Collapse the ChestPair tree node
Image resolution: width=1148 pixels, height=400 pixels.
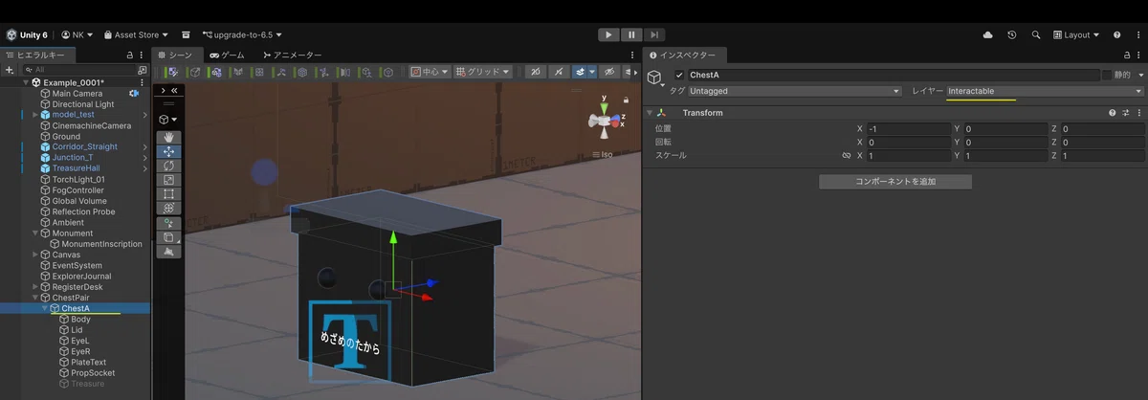click(35, 298)
